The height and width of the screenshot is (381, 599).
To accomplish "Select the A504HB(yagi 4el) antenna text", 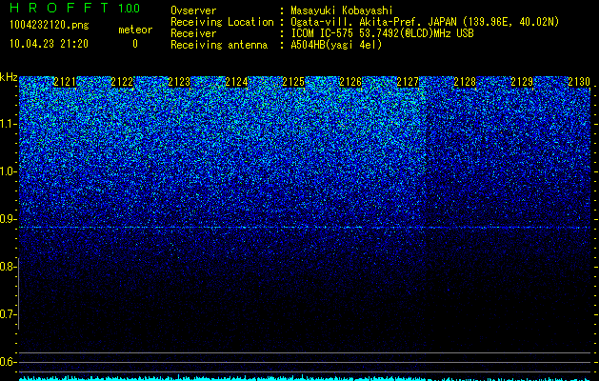I will (x=336, y=45).
